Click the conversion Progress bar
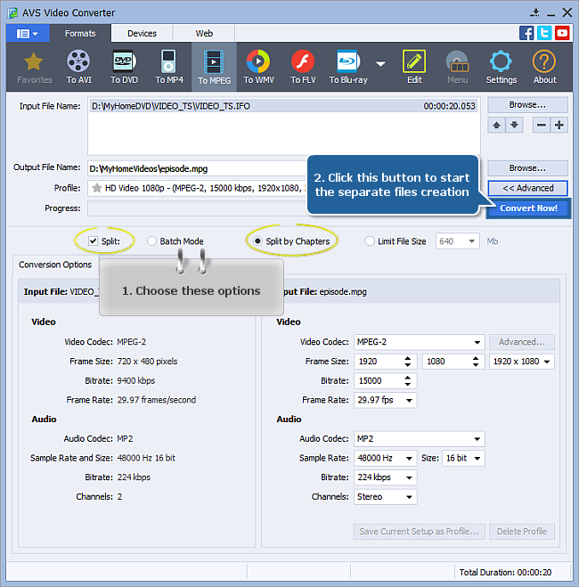The width and height of the screenshot is (579, 587). point(197,208)
